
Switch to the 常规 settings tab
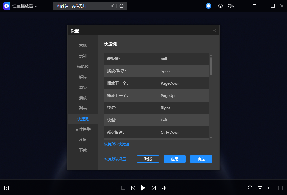coord(83,45)
